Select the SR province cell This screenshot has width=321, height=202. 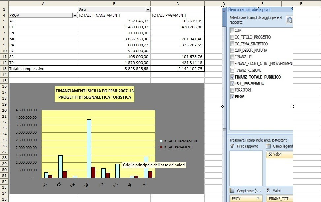point(43,57)
